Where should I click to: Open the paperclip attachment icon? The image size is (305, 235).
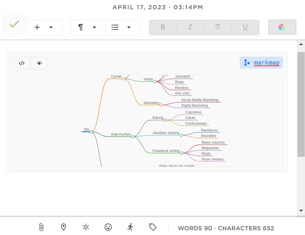pyautogui.click(x=41, y=227)
